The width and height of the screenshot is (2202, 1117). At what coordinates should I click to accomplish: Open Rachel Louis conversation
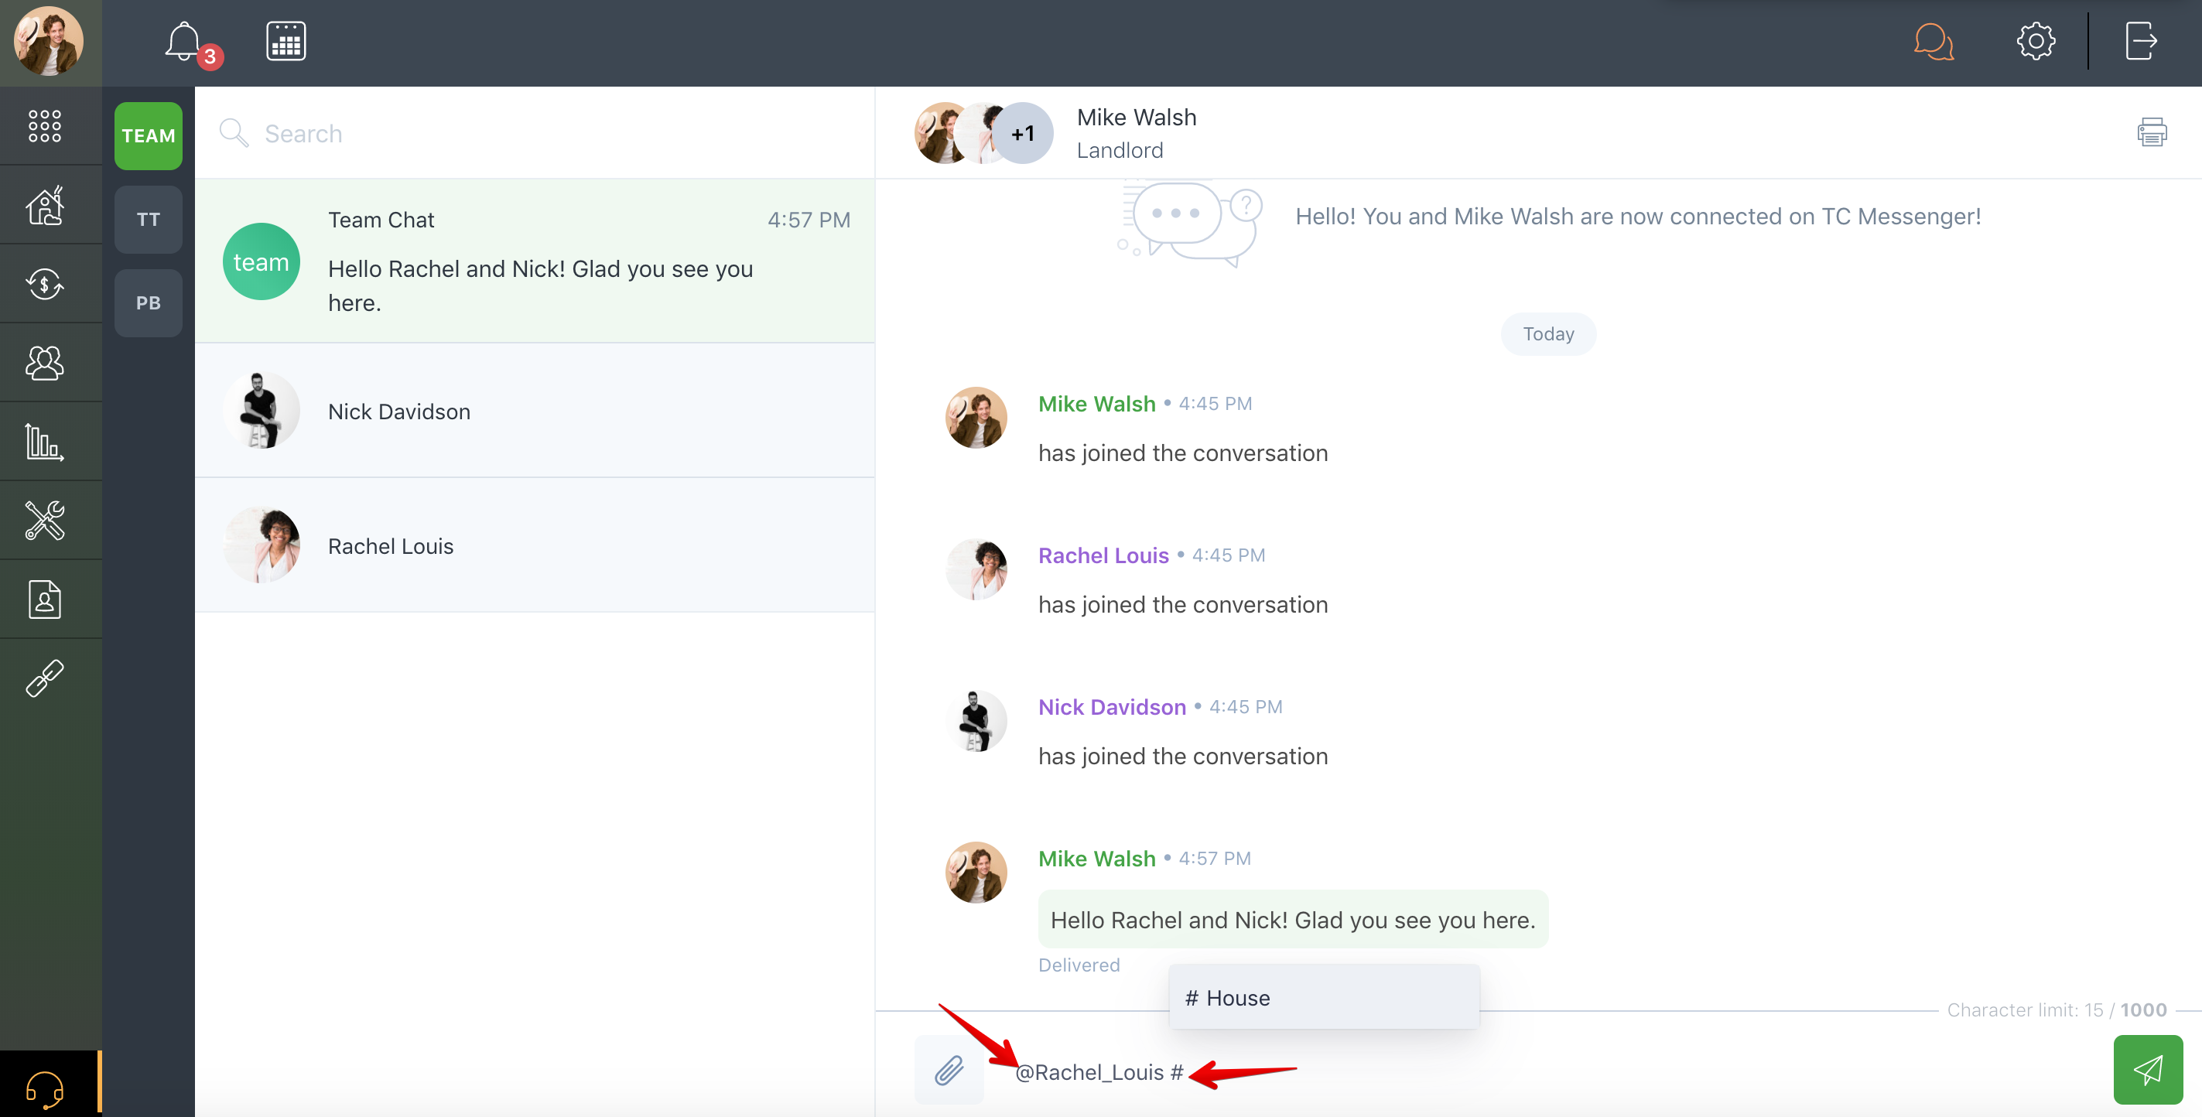(535, 546)
